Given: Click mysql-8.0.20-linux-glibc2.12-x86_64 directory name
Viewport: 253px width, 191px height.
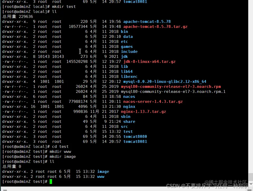Looking at the screenshot, I should click(165, 82).
